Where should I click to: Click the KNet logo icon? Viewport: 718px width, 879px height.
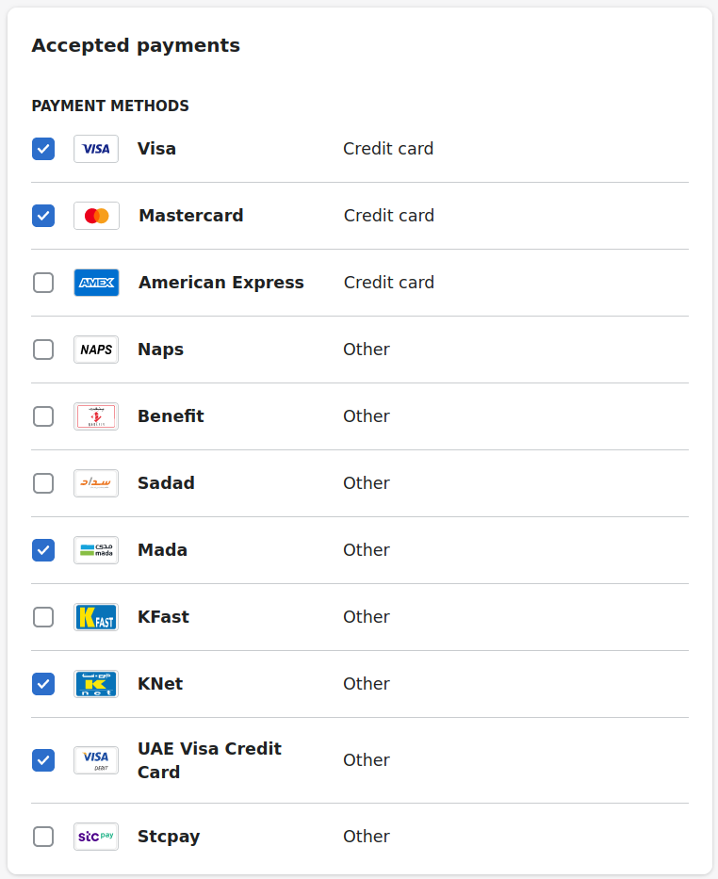(x=96, y=684)
